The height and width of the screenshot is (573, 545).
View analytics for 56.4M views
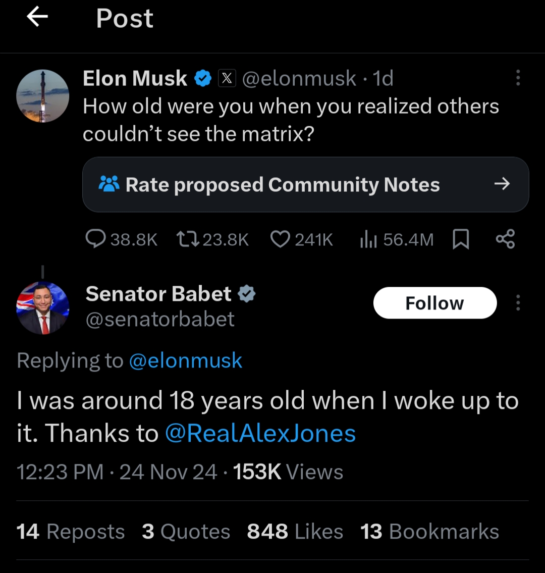[x=396, y=239]
